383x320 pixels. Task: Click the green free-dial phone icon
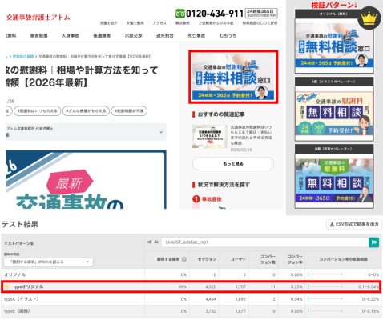(180, 14)
